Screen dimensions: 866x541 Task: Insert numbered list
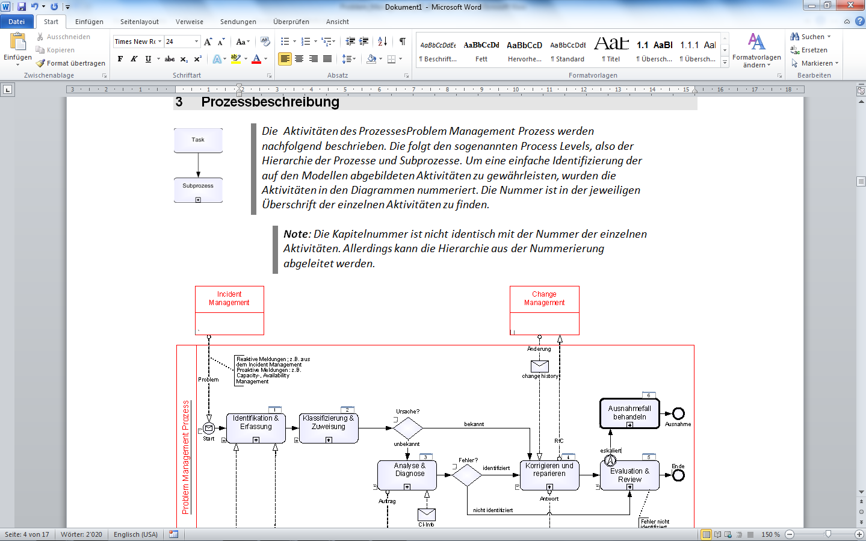[306, 42]
